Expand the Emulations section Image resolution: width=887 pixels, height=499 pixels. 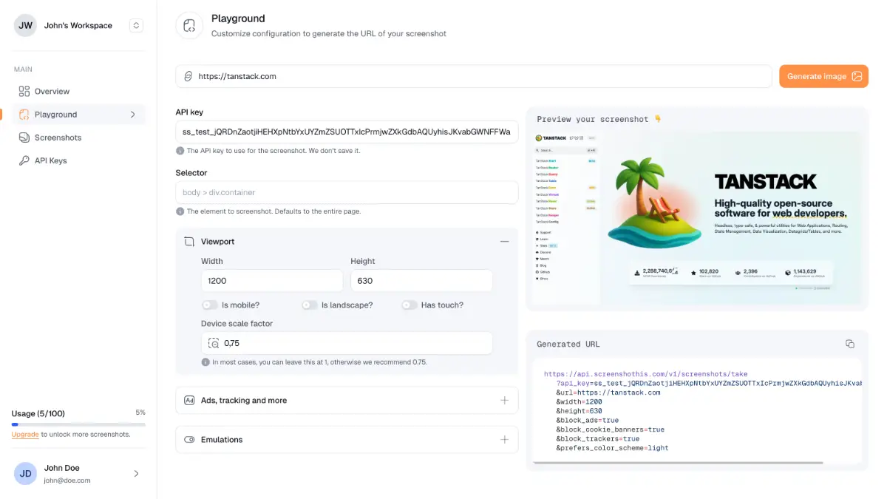pyautogui.click(x=504, y=440)
